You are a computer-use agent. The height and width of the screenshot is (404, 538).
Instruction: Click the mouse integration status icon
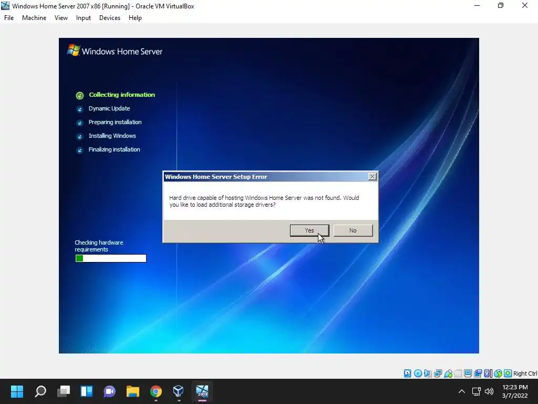tap(498, 373)
